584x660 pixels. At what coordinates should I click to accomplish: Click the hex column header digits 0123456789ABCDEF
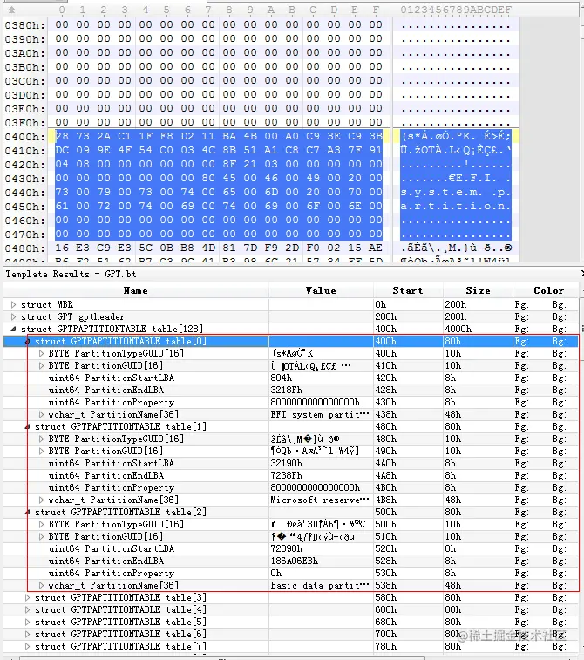pyautogui.click(x=456, y=10)
